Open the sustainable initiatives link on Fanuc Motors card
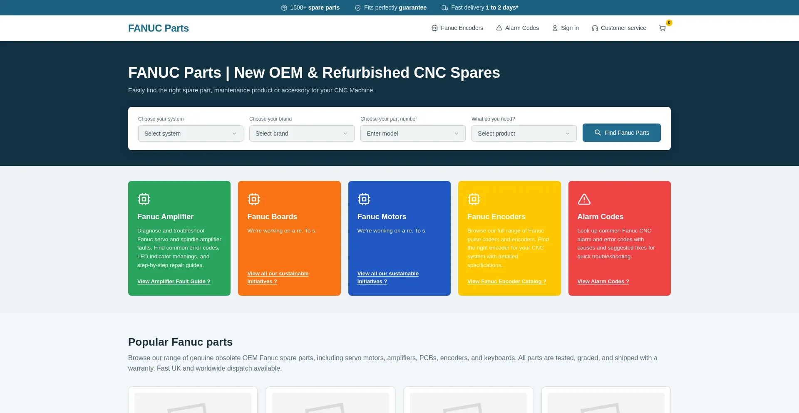Image resolution: width=799 pixels, height=413 pixels. point(388,277)
